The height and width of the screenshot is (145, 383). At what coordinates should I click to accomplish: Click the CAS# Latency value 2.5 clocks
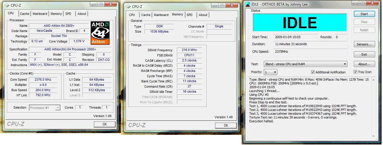(189, 60)
